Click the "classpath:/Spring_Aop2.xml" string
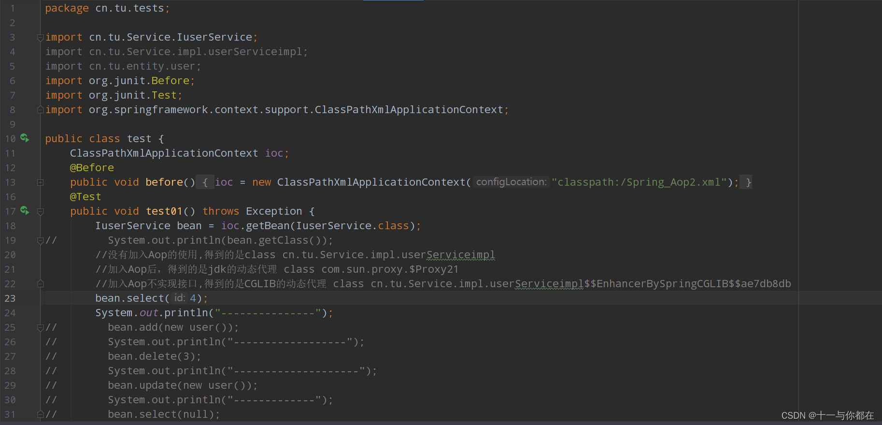The width and height of the screenshot is (882, 425). 640,182
